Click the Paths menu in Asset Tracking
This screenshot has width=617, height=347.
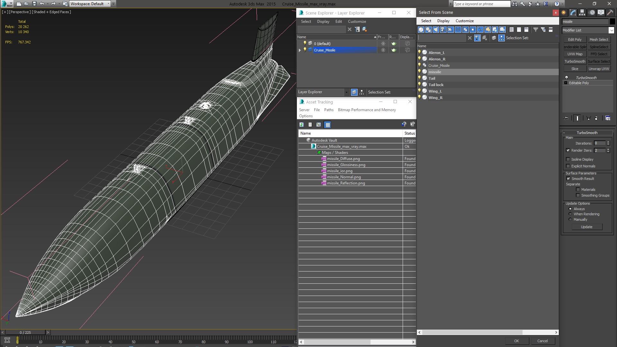coord(328,109)
